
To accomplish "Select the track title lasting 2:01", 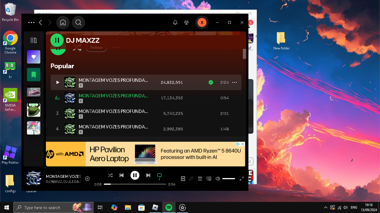I will click(x=113, y=111).
